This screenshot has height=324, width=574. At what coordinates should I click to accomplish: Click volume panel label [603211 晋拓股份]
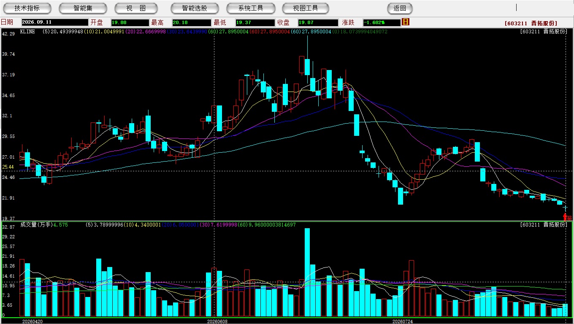544,225
